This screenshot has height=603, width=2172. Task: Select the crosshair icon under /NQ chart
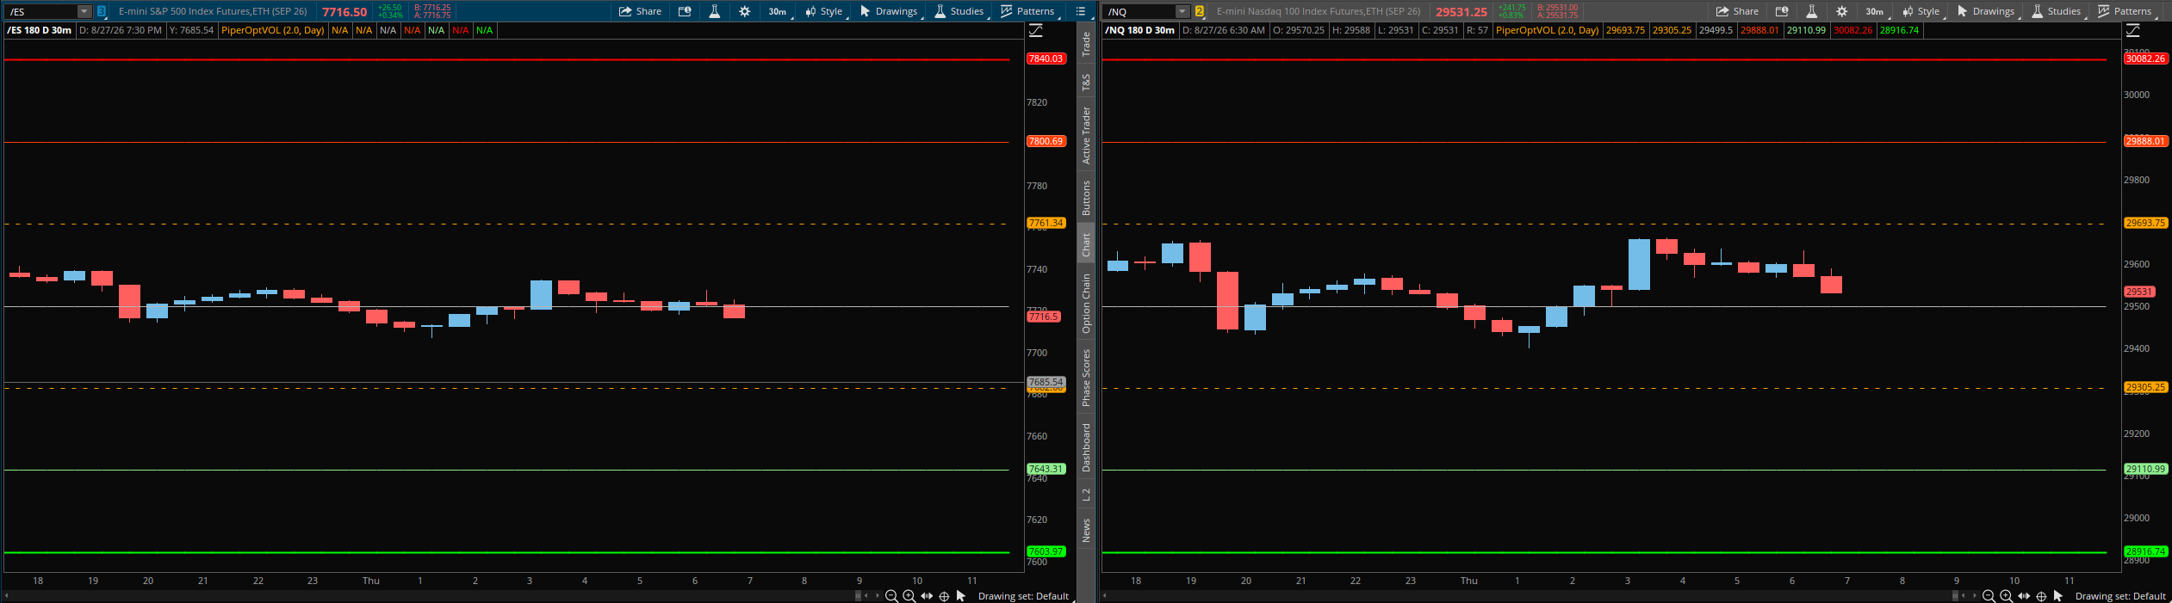pos(2041,596)
